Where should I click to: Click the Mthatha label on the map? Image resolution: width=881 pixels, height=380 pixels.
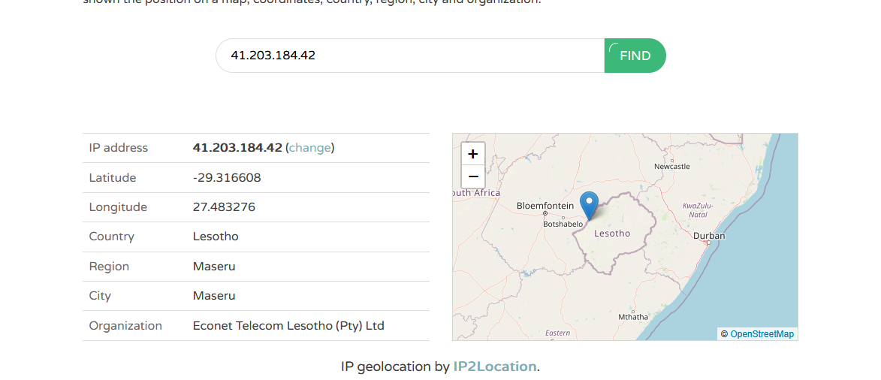(x=632, y=317)
